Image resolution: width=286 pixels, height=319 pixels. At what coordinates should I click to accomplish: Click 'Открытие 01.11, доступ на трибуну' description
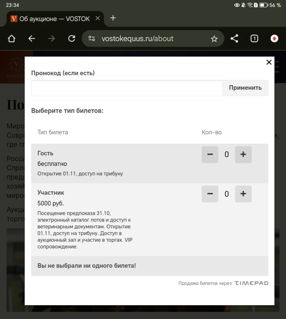(x=80, y=174)
